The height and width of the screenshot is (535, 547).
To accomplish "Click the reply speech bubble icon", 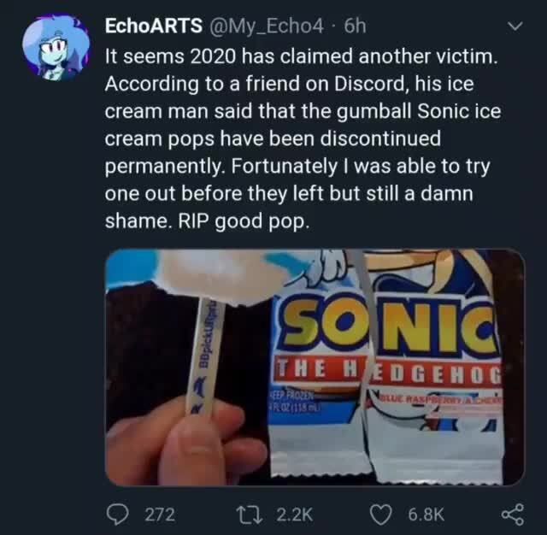I will [x=117, y=513].
